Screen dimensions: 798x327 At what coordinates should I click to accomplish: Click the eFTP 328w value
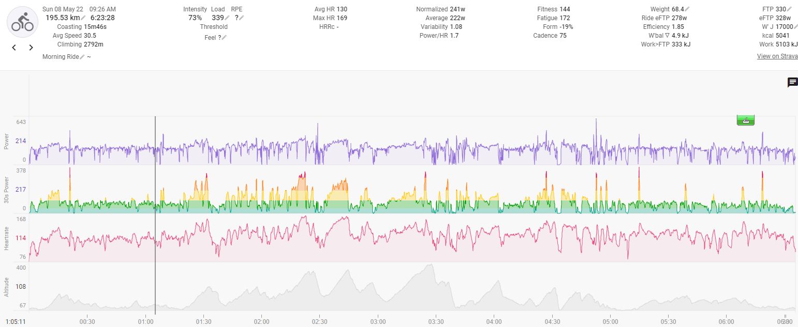tap(783, 18)
